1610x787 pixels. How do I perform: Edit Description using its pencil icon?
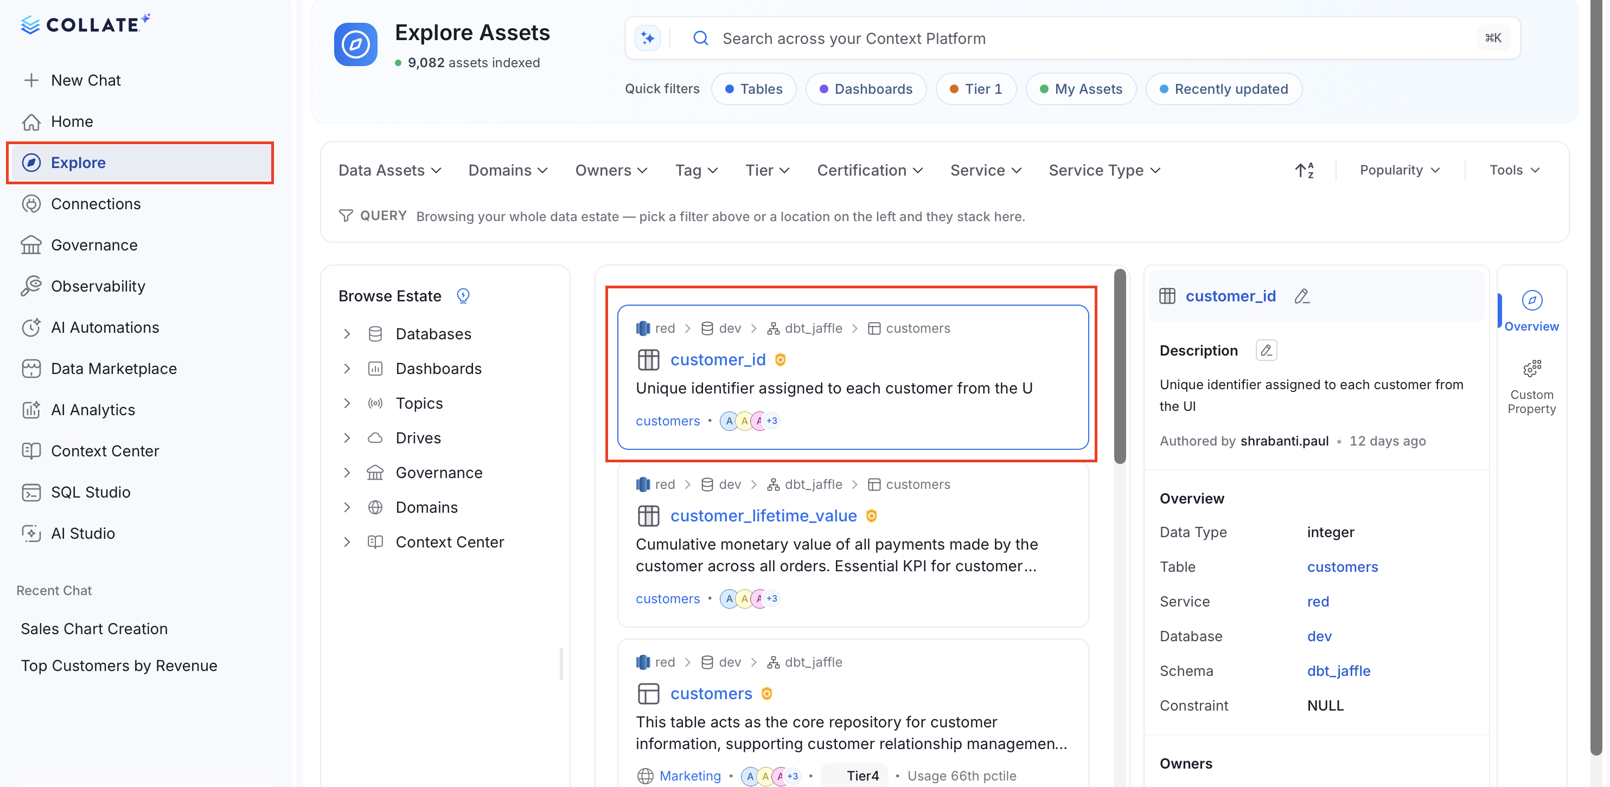(1266, 350)
